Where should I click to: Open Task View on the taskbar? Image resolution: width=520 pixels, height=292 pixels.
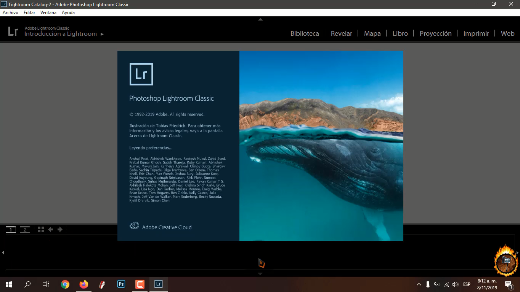click(45, 284)
